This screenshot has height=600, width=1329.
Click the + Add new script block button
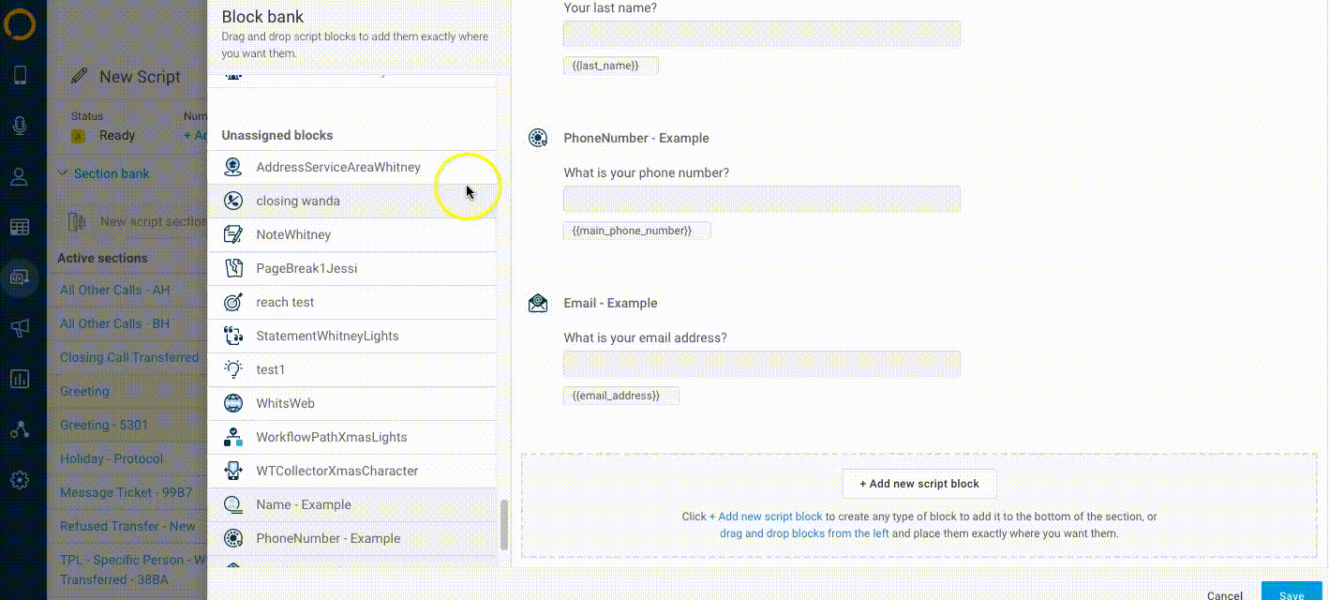[x=918, y=484]
